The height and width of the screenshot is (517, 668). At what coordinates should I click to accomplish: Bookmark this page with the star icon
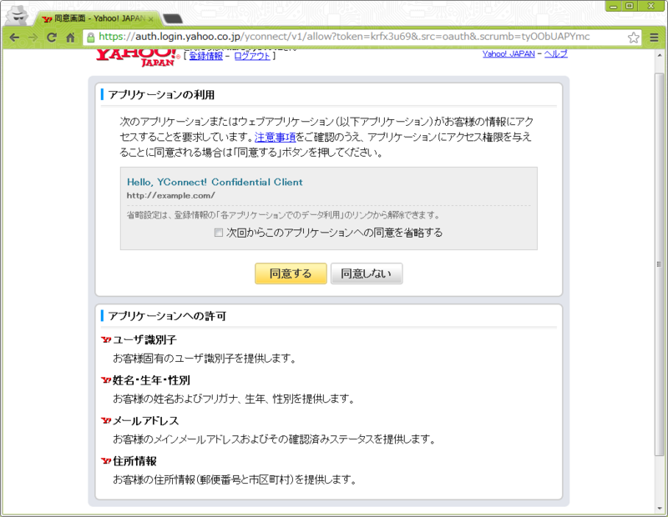pyautogui.click(x=634, y=38)
